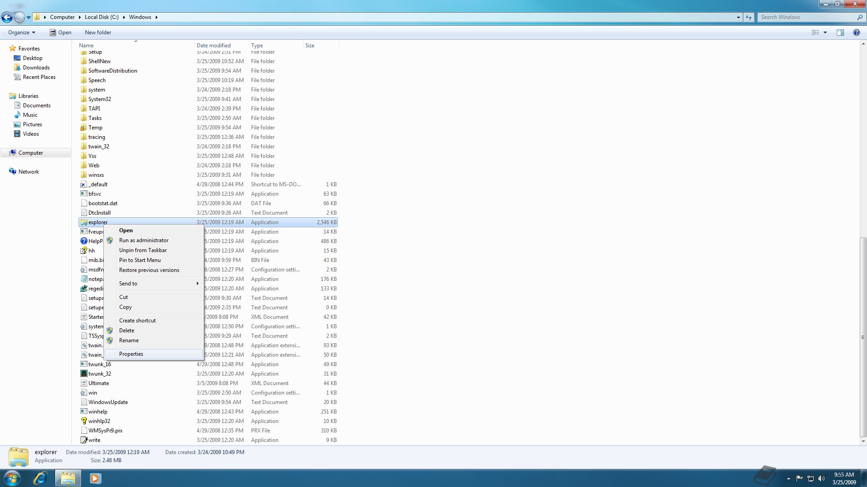Screen dimensions: 867x487
Task: Click the New folder button
Action: [x=98, y=32]
